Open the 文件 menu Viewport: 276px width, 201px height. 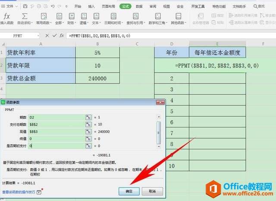tap(7, 6)
